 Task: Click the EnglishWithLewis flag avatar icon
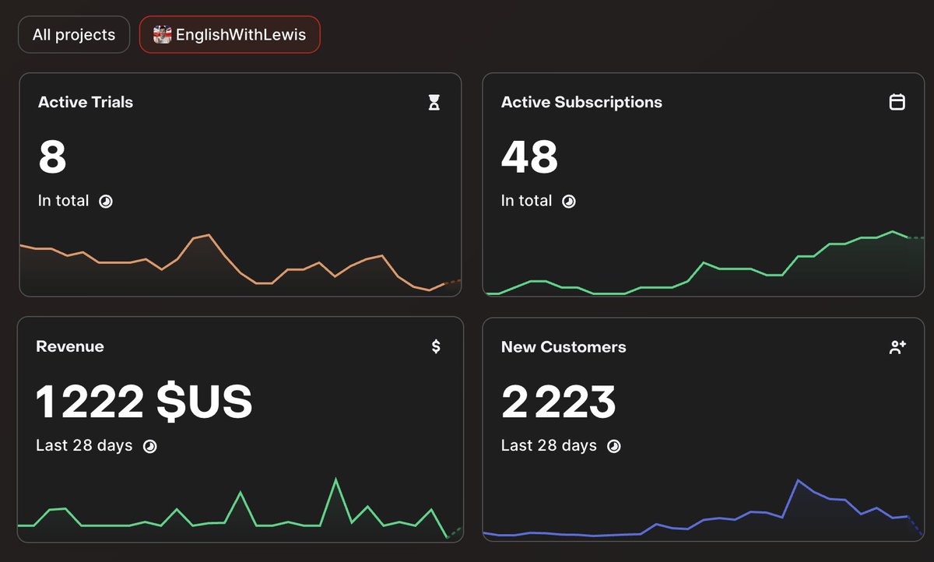coord(162,35)
